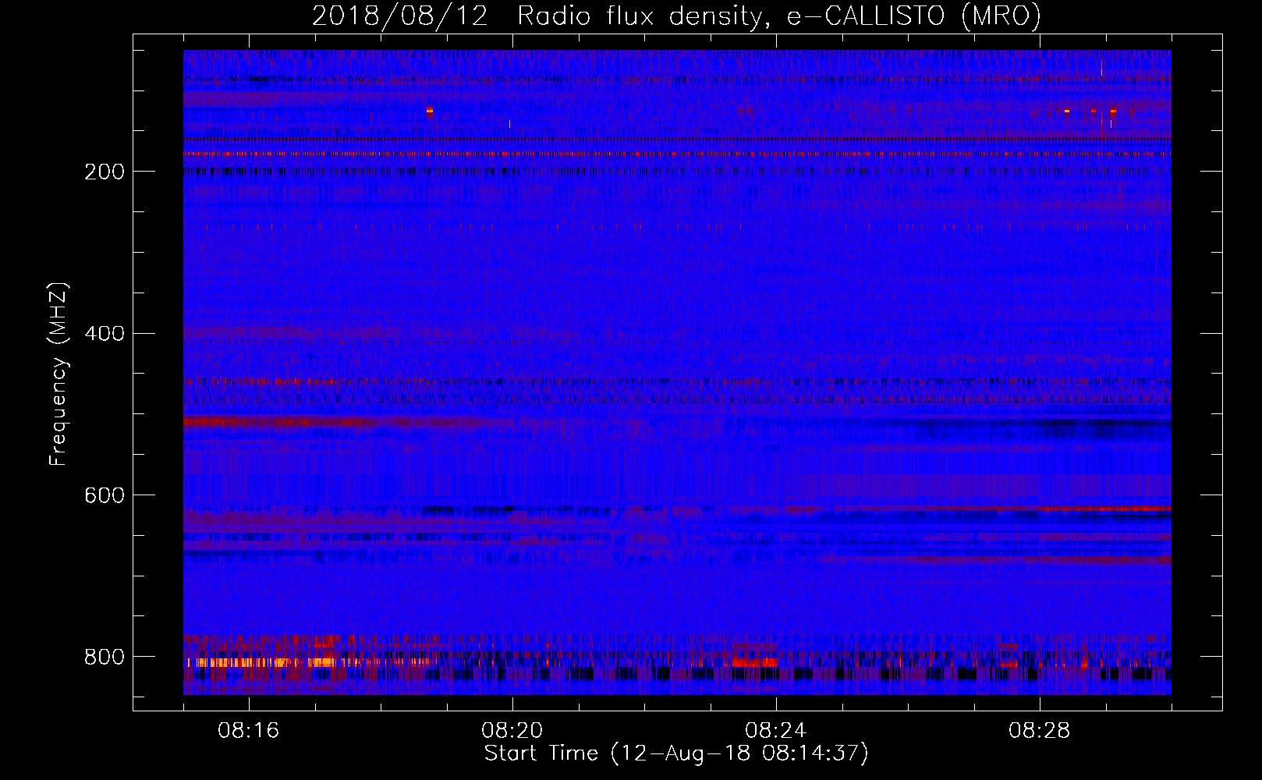Click the 400 frequency tick label
Image resolution: width=1262 pixels, height=780 pixels.
tap(105, 334)
